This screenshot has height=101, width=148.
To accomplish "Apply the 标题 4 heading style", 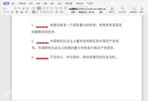I will click(x=73, y=10).
